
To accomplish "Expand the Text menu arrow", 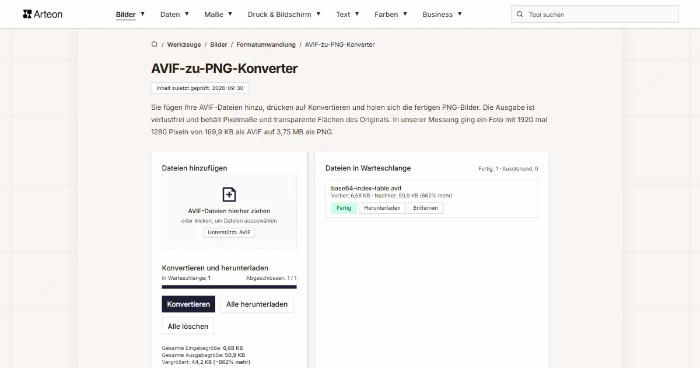I will pos(357,14).
